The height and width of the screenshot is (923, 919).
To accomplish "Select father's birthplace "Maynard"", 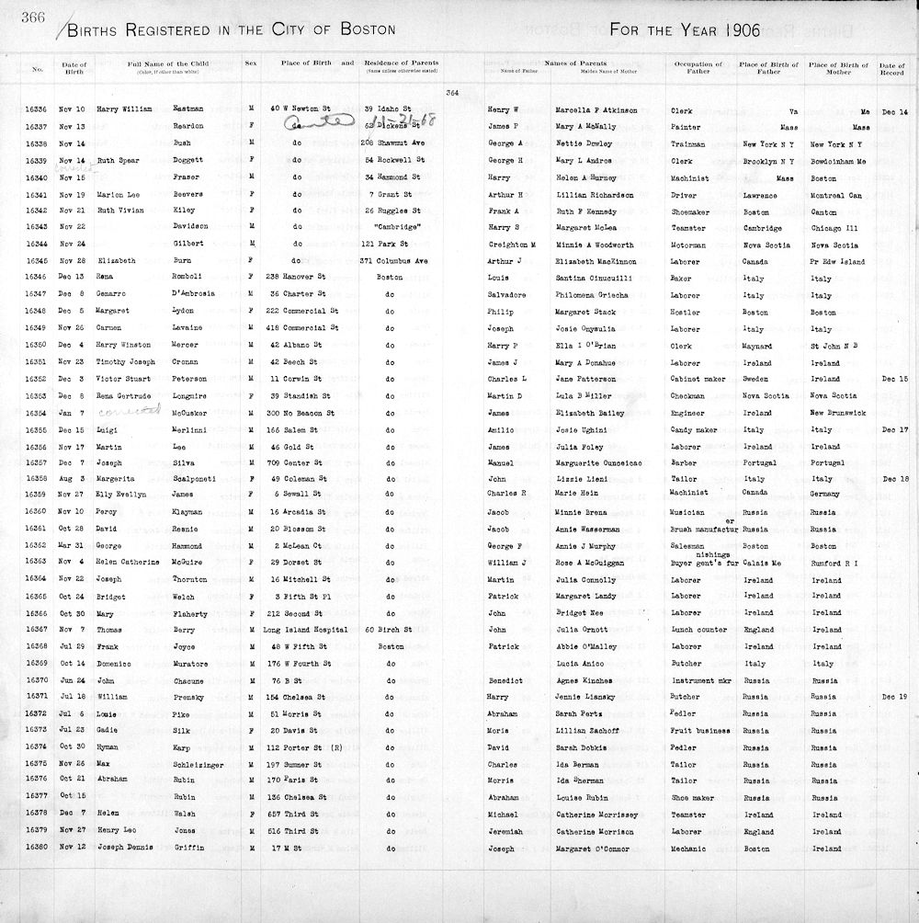I will (x=758, y=346).
